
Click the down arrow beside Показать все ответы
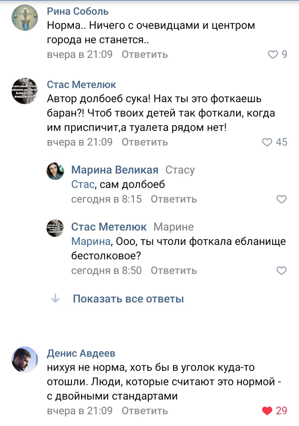pyautogui.click(x=55, y=299)
